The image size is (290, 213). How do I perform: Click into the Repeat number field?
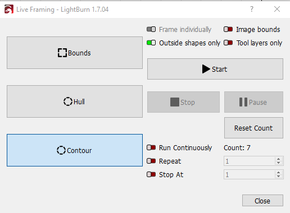(x=250, y=161)
